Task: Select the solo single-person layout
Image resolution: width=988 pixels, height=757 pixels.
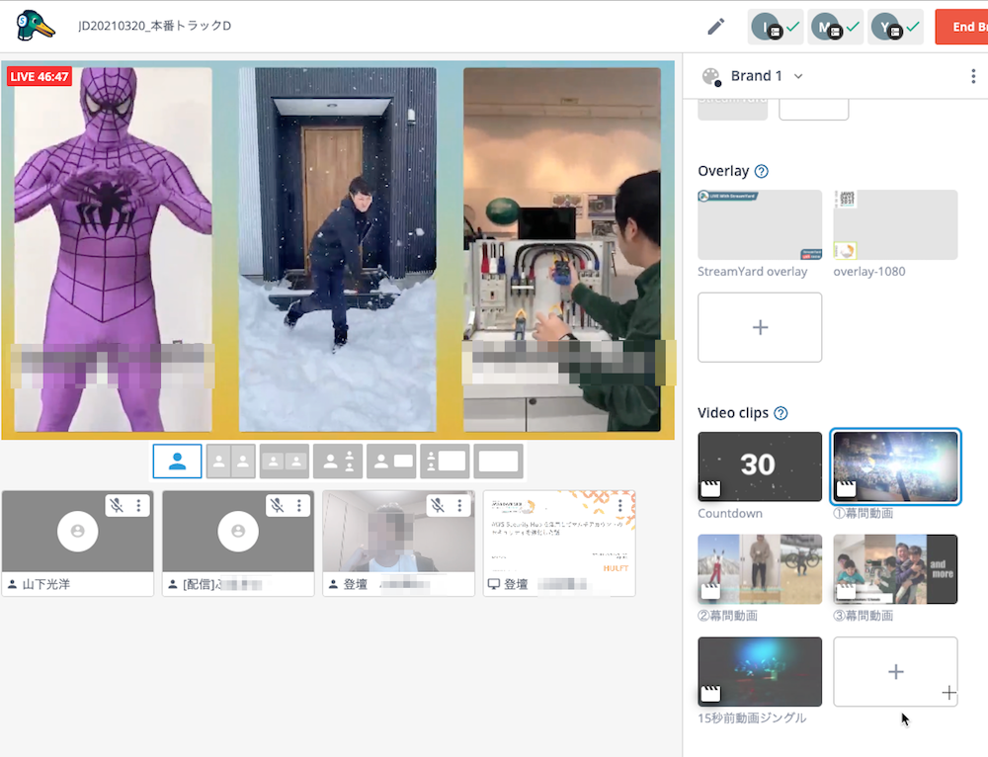Action: coord(177,462)
